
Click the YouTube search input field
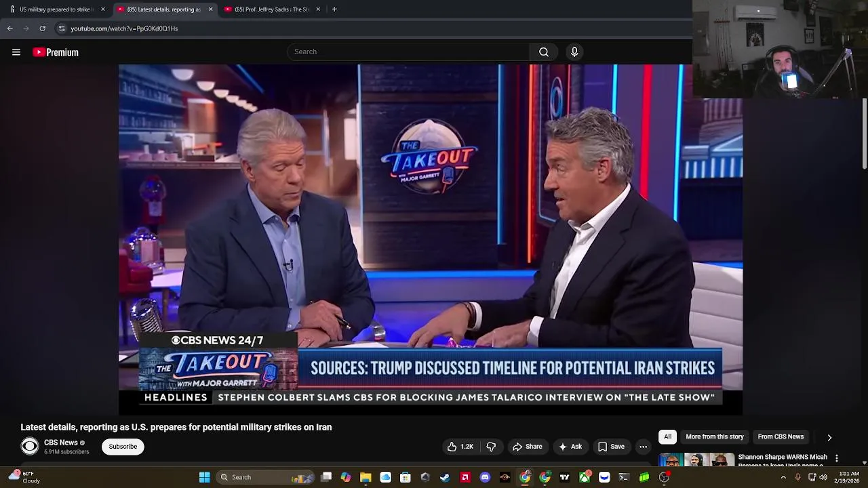(408, 52)
